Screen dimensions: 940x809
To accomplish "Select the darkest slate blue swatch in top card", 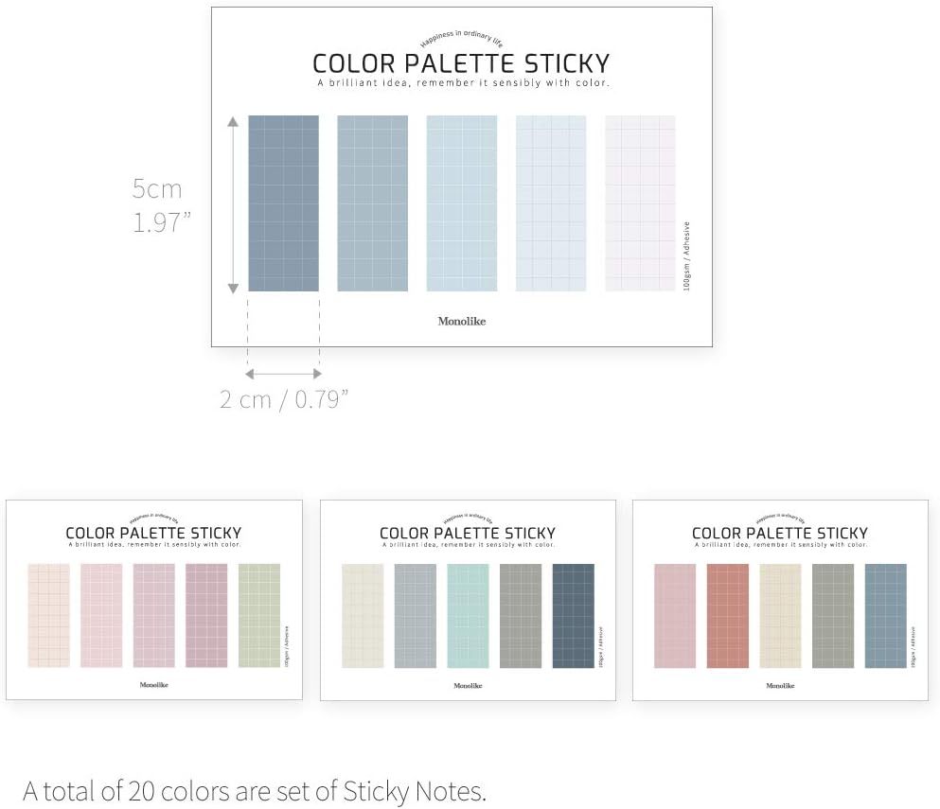I will click(283, 203).
